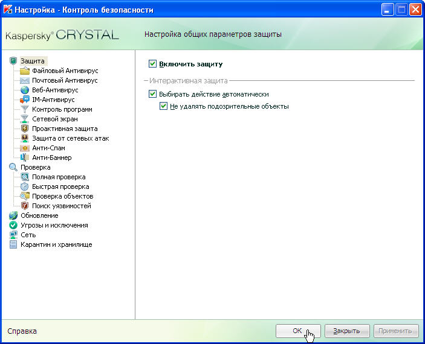Image resolution: width=425 pixels, height=344 pixels.
Task: Click the shield icon next to Защита
Action: [13, 61]
